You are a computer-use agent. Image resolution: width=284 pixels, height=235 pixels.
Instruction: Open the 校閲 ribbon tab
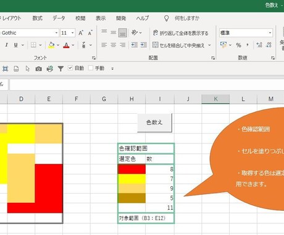(80, 18)
